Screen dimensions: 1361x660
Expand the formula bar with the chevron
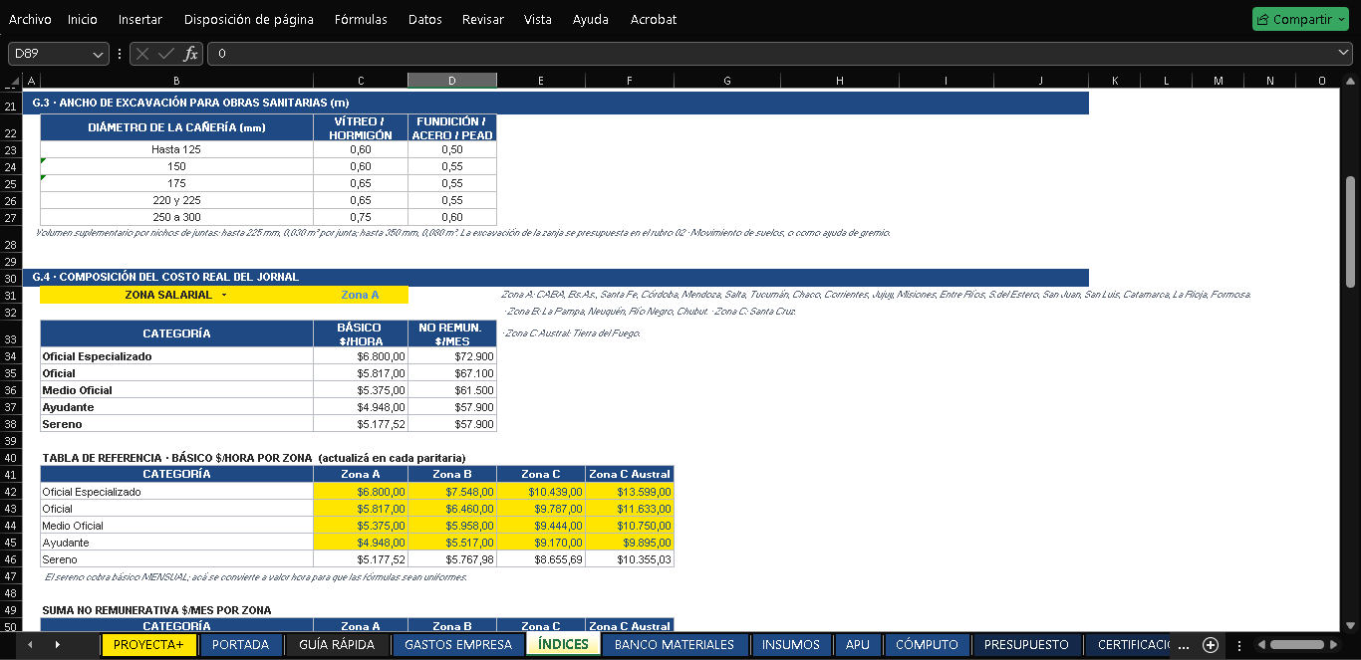(x=1344, y=53)
